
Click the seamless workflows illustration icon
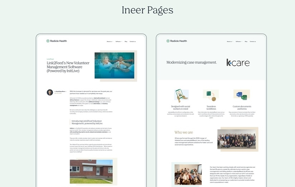point(211,95)
